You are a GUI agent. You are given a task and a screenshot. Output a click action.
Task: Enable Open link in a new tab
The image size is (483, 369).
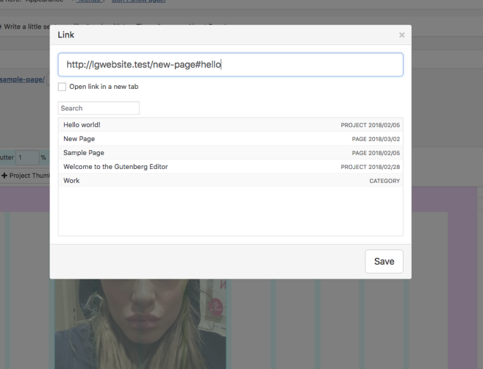(62, 87)
